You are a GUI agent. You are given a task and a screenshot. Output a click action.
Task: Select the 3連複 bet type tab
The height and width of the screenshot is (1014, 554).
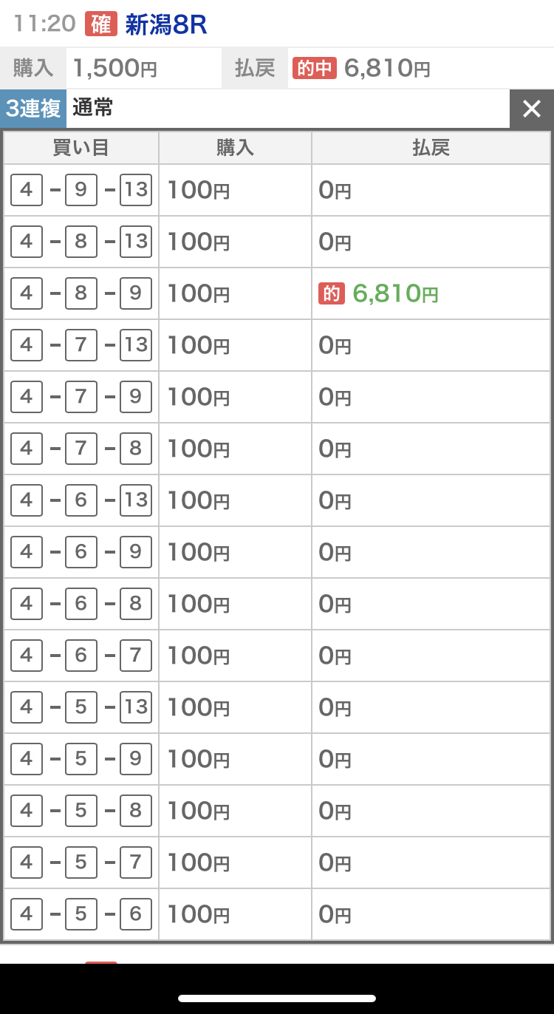[x=33, y=109]
